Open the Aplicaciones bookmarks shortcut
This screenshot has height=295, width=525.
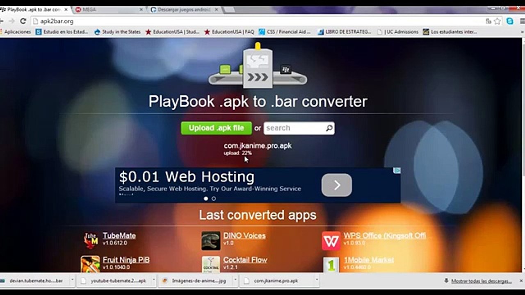(x=16, y=32)
